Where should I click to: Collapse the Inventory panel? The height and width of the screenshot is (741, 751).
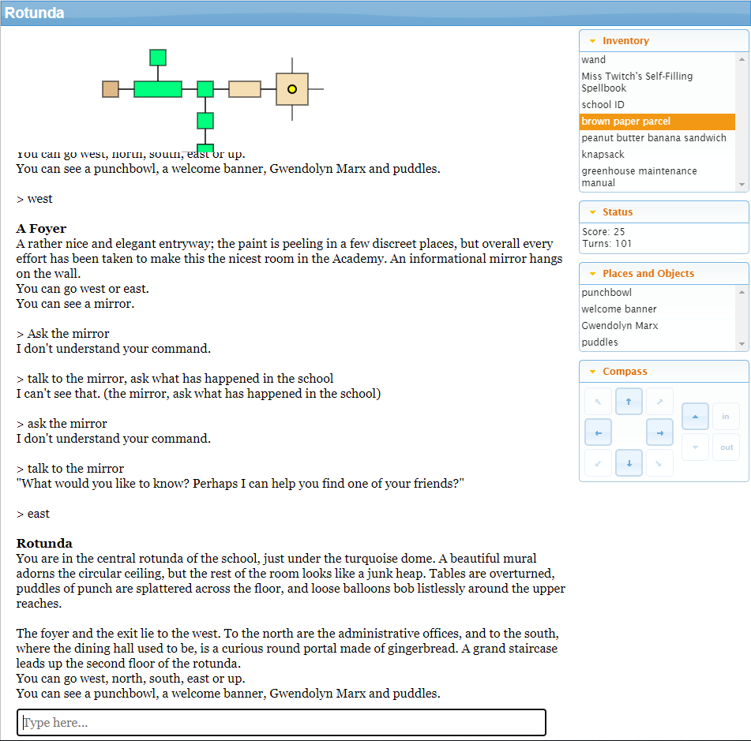click(592, 41)
